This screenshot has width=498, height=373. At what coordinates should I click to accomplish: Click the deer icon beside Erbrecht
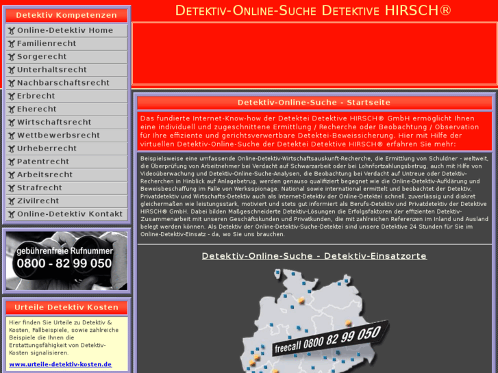click(12, 97)
